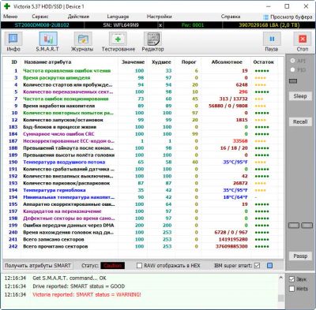The width and height of the screenshot is (316, 310).
Task: Click log line Get S.M.A.R.T. command... OK
Action: coord(70,278)
